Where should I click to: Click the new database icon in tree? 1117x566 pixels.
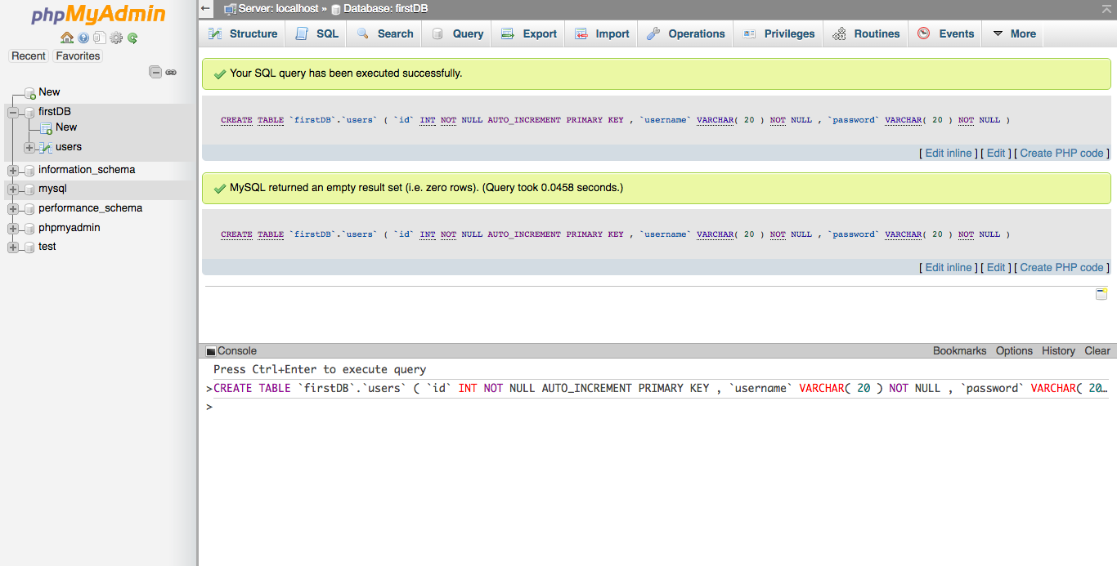(30, 93)
